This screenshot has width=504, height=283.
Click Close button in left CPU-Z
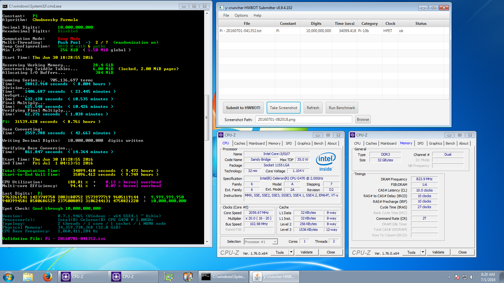pos(331,252)
